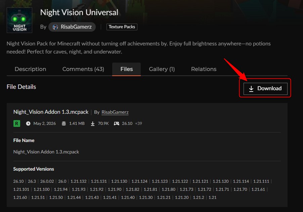The width and height of the screenshot is (303, 212).
Task: Click supported version 1.21.60
Action: click(20, 198)
